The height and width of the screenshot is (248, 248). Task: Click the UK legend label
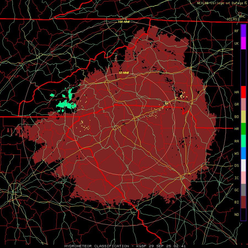click(x=237, y=43)
